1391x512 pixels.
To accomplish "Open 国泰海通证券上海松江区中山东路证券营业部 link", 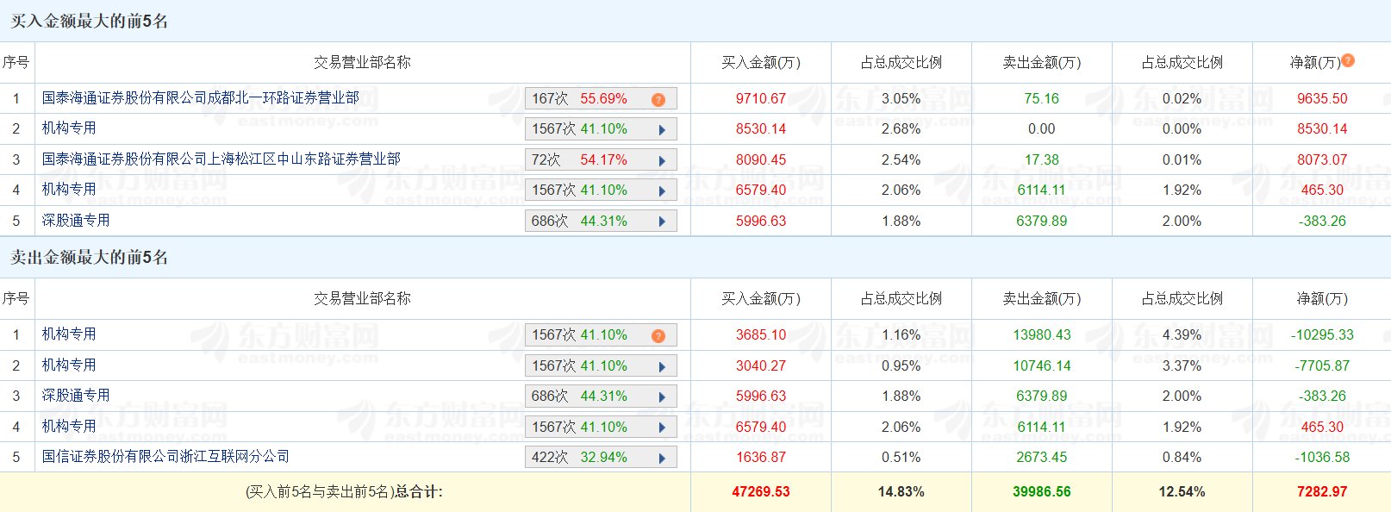I will point(221,159).
